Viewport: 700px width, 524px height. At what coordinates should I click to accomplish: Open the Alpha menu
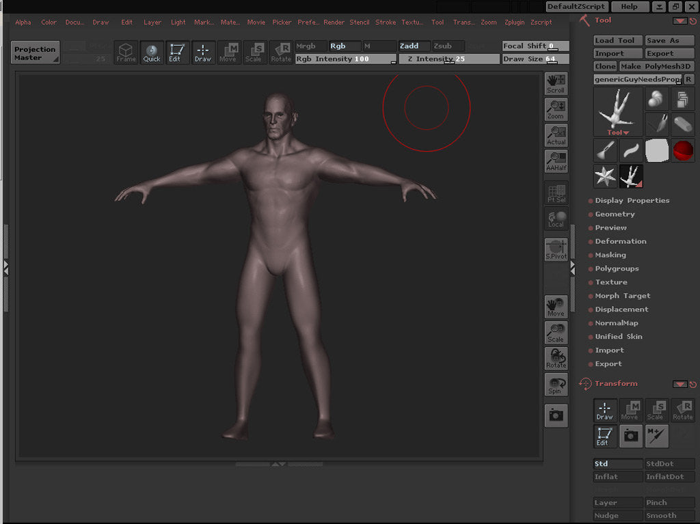coord(23,22)
